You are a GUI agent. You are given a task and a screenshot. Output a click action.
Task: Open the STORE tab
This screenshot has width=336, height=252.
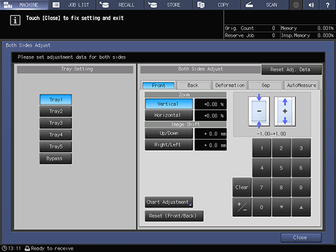[x=168, y=5]
